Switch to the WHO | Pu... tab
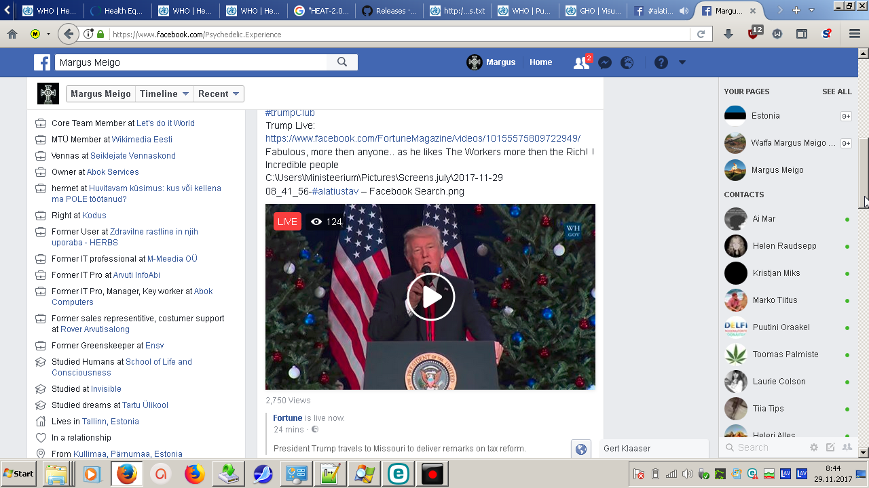Image resolution: width=869 pixels, height=488 pixels. tap(526, 11)
